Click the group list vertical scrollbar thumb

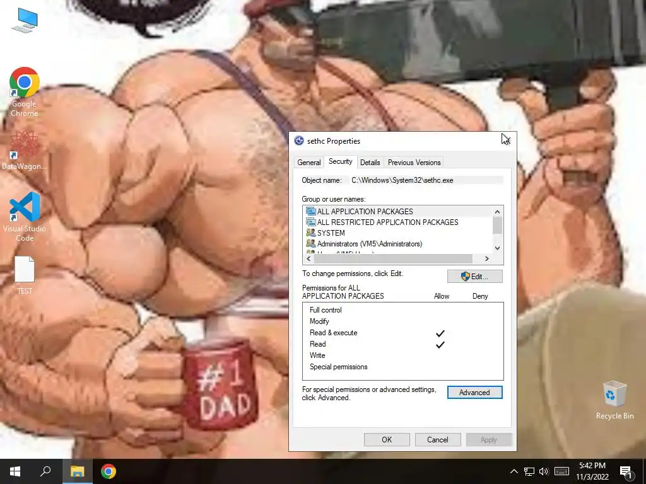click(497, 226)
